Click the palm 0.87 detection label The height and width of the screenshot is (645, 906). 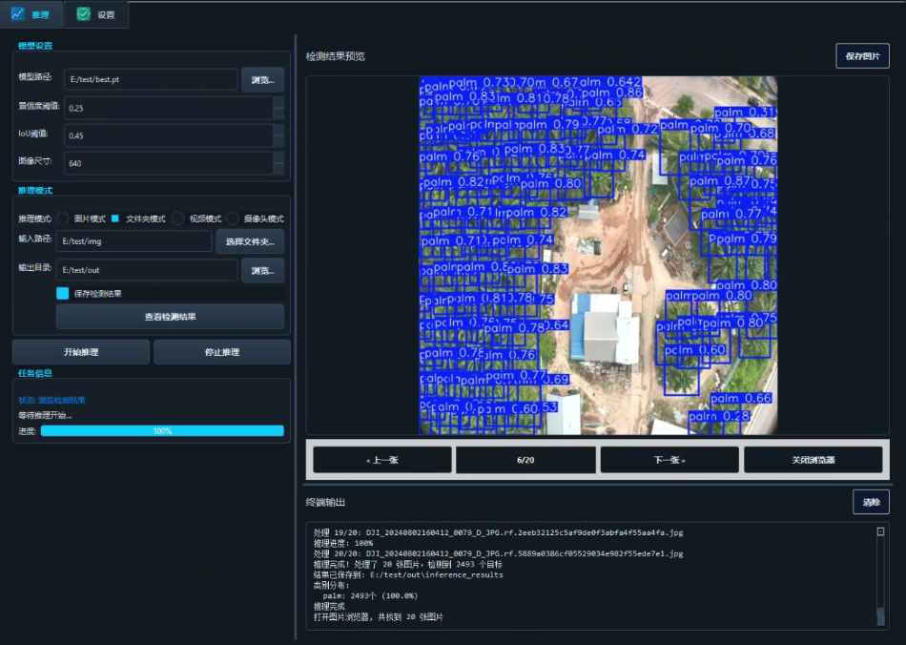click(x=720, y=181)
